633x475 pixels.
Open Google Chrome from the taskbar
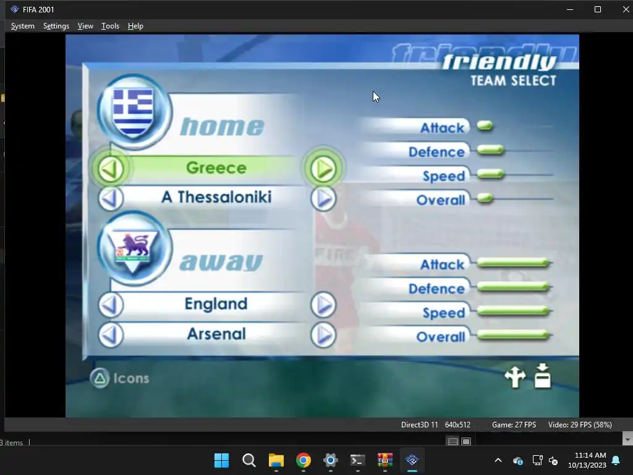pos(303,460)
